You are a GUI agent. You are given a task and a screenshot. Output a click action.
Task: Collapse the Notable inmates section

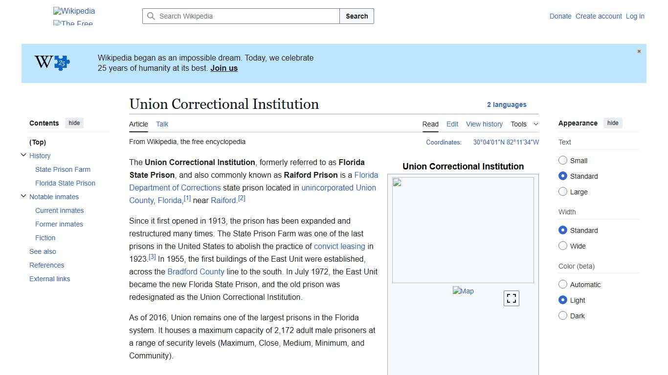pos(23,196)
